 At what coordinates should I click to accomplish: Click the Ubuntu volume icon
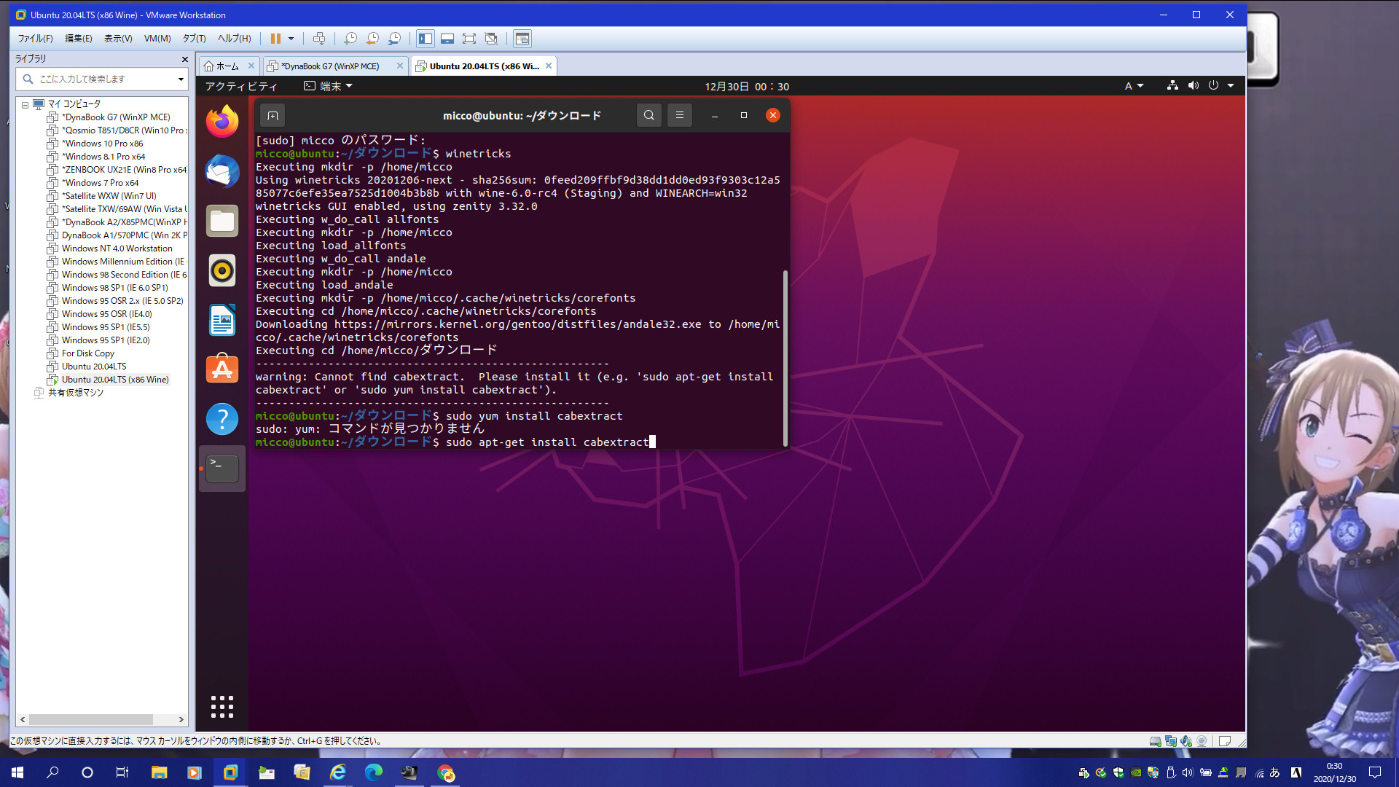(x=1193, y=85)
